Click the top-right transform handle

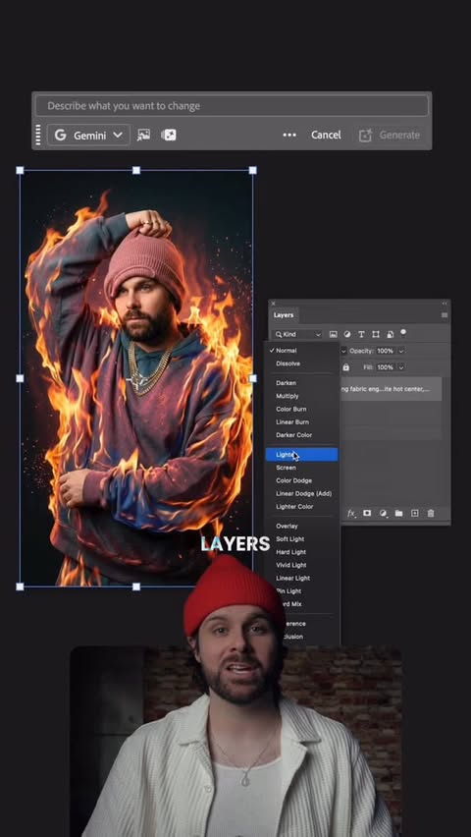pos(253,170)
